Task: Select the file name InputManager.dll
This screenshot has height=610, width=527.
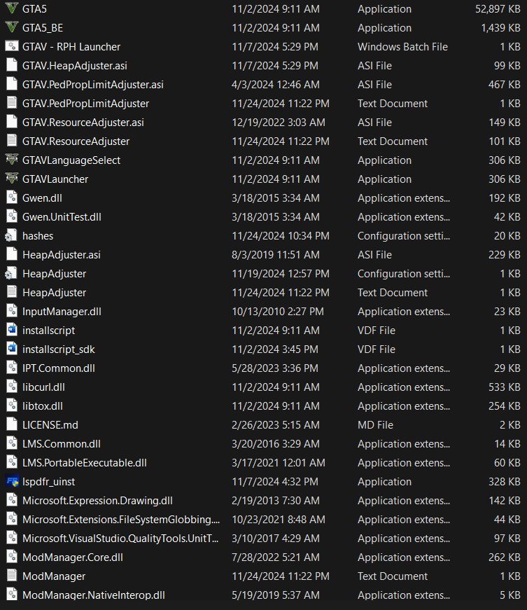Action: tap(62, 312)
